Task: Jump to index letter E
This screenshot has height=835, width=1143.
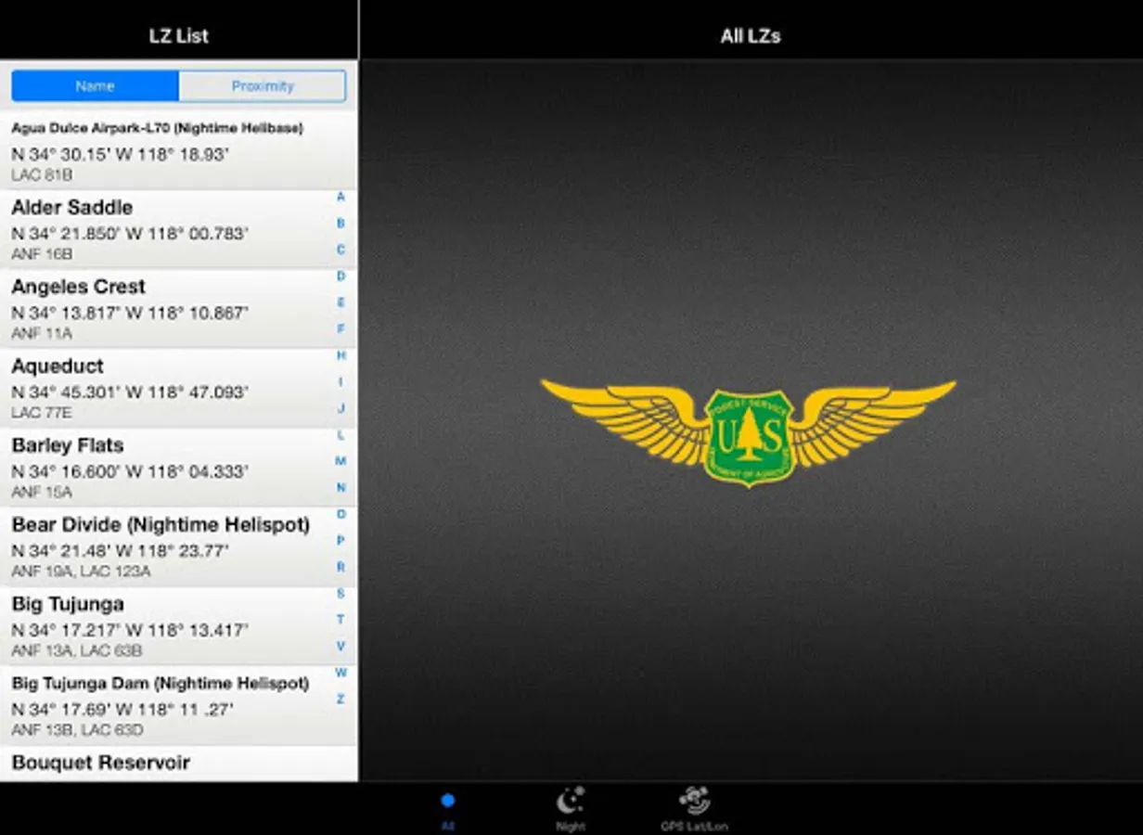Action: (x=340, y=302)
